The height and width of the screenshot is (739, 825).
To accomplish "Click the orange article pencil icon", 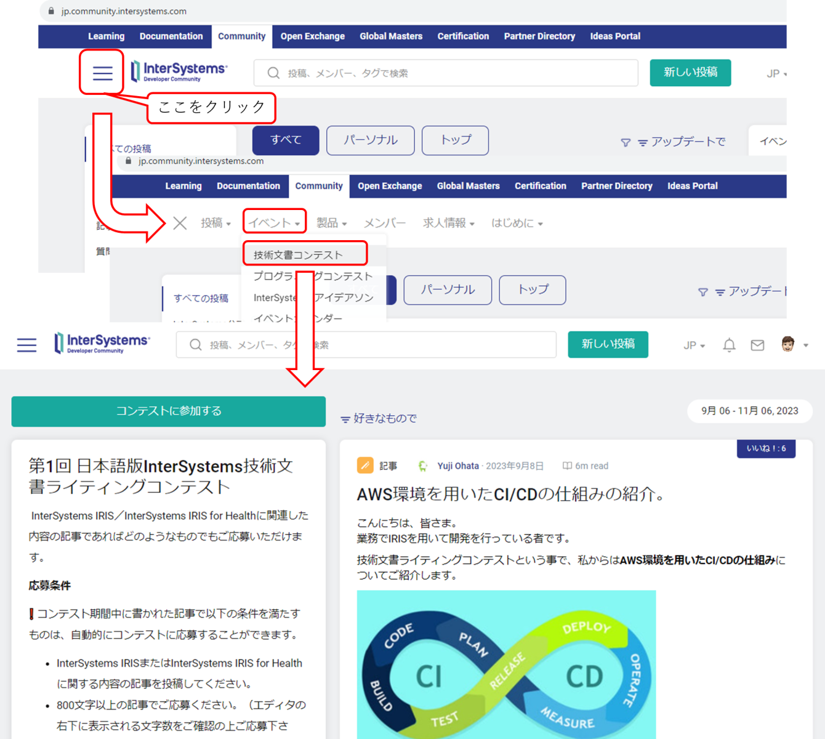I will click(365, 466).
